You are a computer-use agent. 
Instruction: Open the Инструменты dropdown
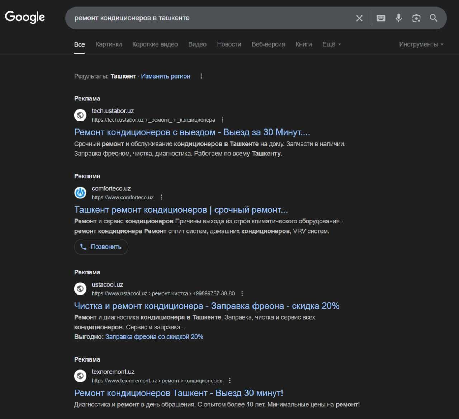pos(421,44)
